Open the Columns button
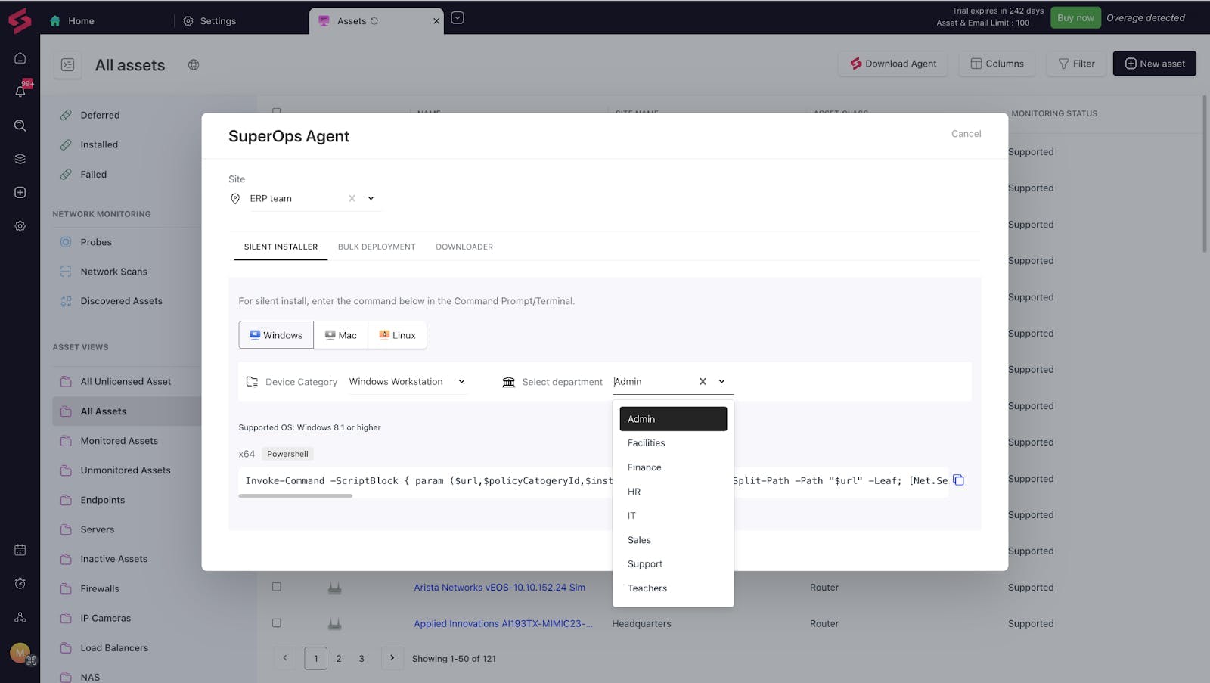This screenshot has height=683, width=1210. click(997, 64)
